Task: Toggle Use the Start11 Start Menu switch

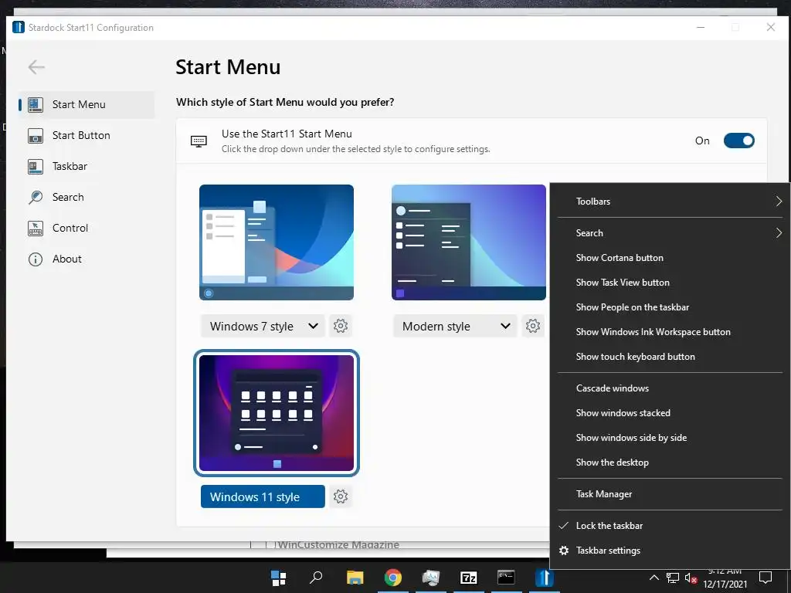Action: 739,141
